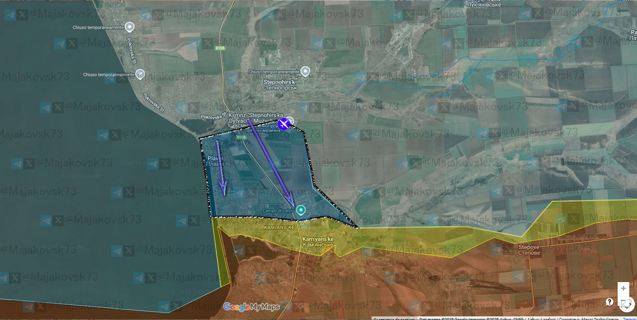Click the E105 road shield north of Stepnohirs'k
Screen dimensions: 637x320
tap(220, 48)
